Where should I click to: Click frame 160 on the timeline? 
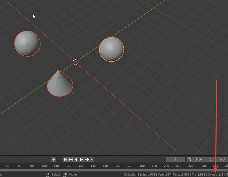tap(118, 166)
